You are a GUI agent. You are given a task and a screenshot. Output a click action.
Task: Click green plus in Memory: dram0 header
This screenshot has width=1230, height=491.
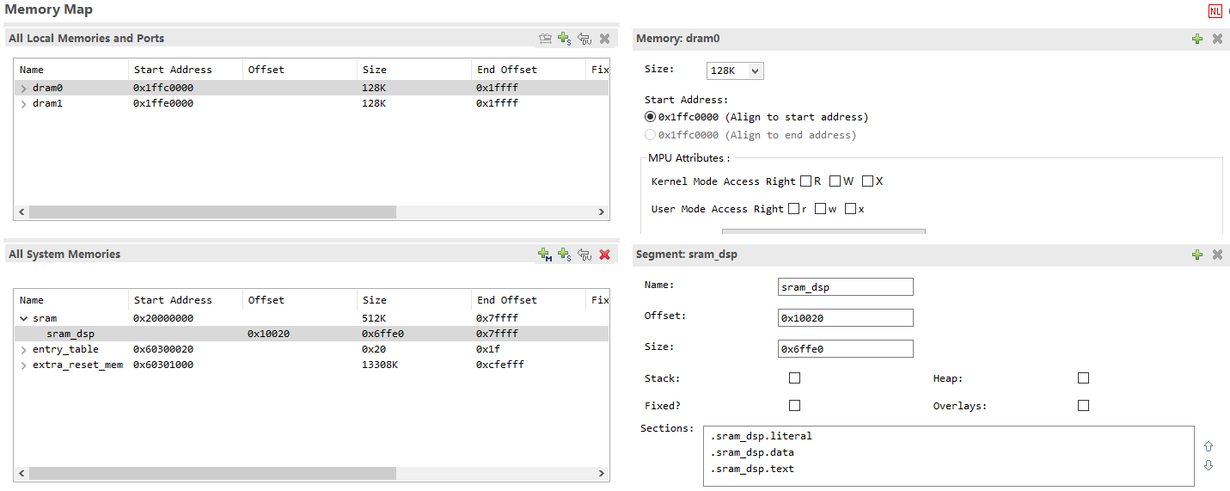pyautogui.click(x=1197, y=39)
